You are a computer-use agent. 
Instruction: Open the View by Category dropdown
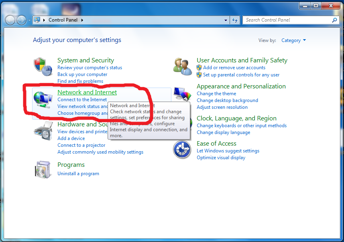(293, 40)
